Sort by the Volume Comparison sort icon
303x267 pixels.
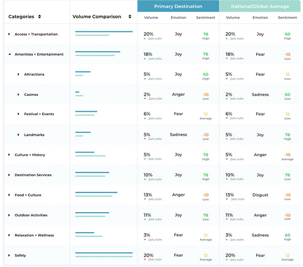pos(130,16)
